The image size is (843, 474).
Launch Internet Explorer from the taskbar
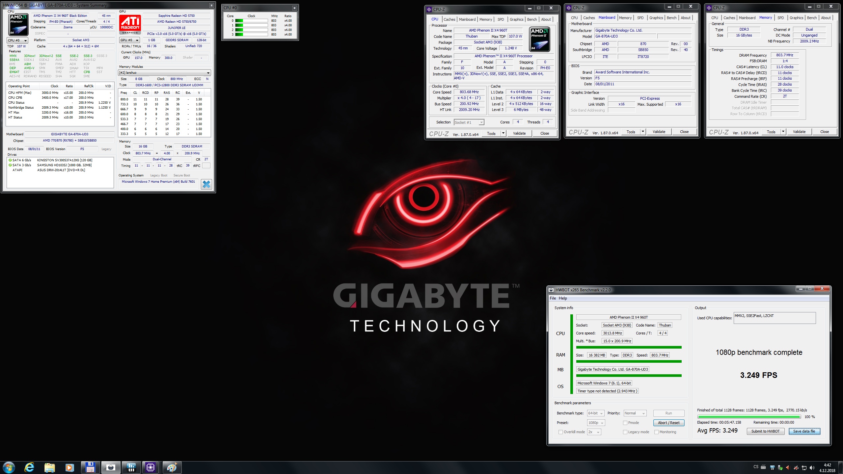coord(29,467)
